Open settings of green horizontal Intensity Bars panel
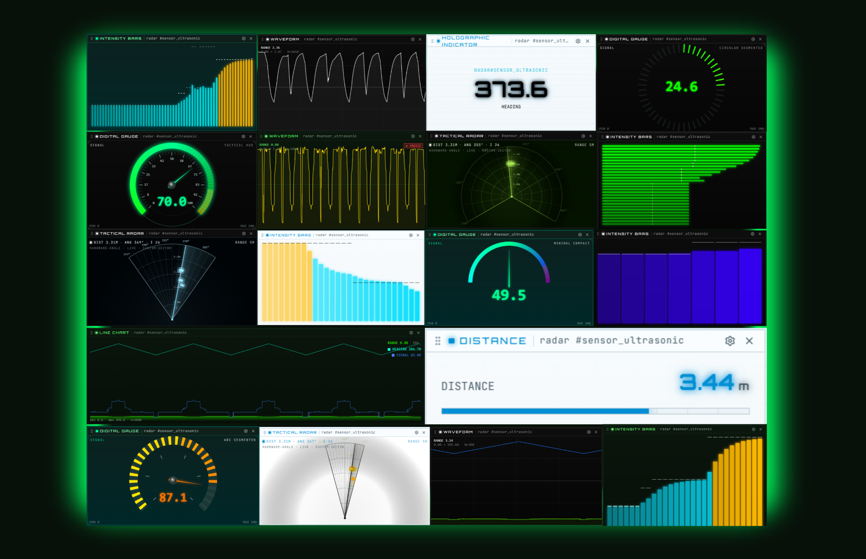Image resolution: width=866 pixels, height=559 pixels. click(x=753, y=137)
